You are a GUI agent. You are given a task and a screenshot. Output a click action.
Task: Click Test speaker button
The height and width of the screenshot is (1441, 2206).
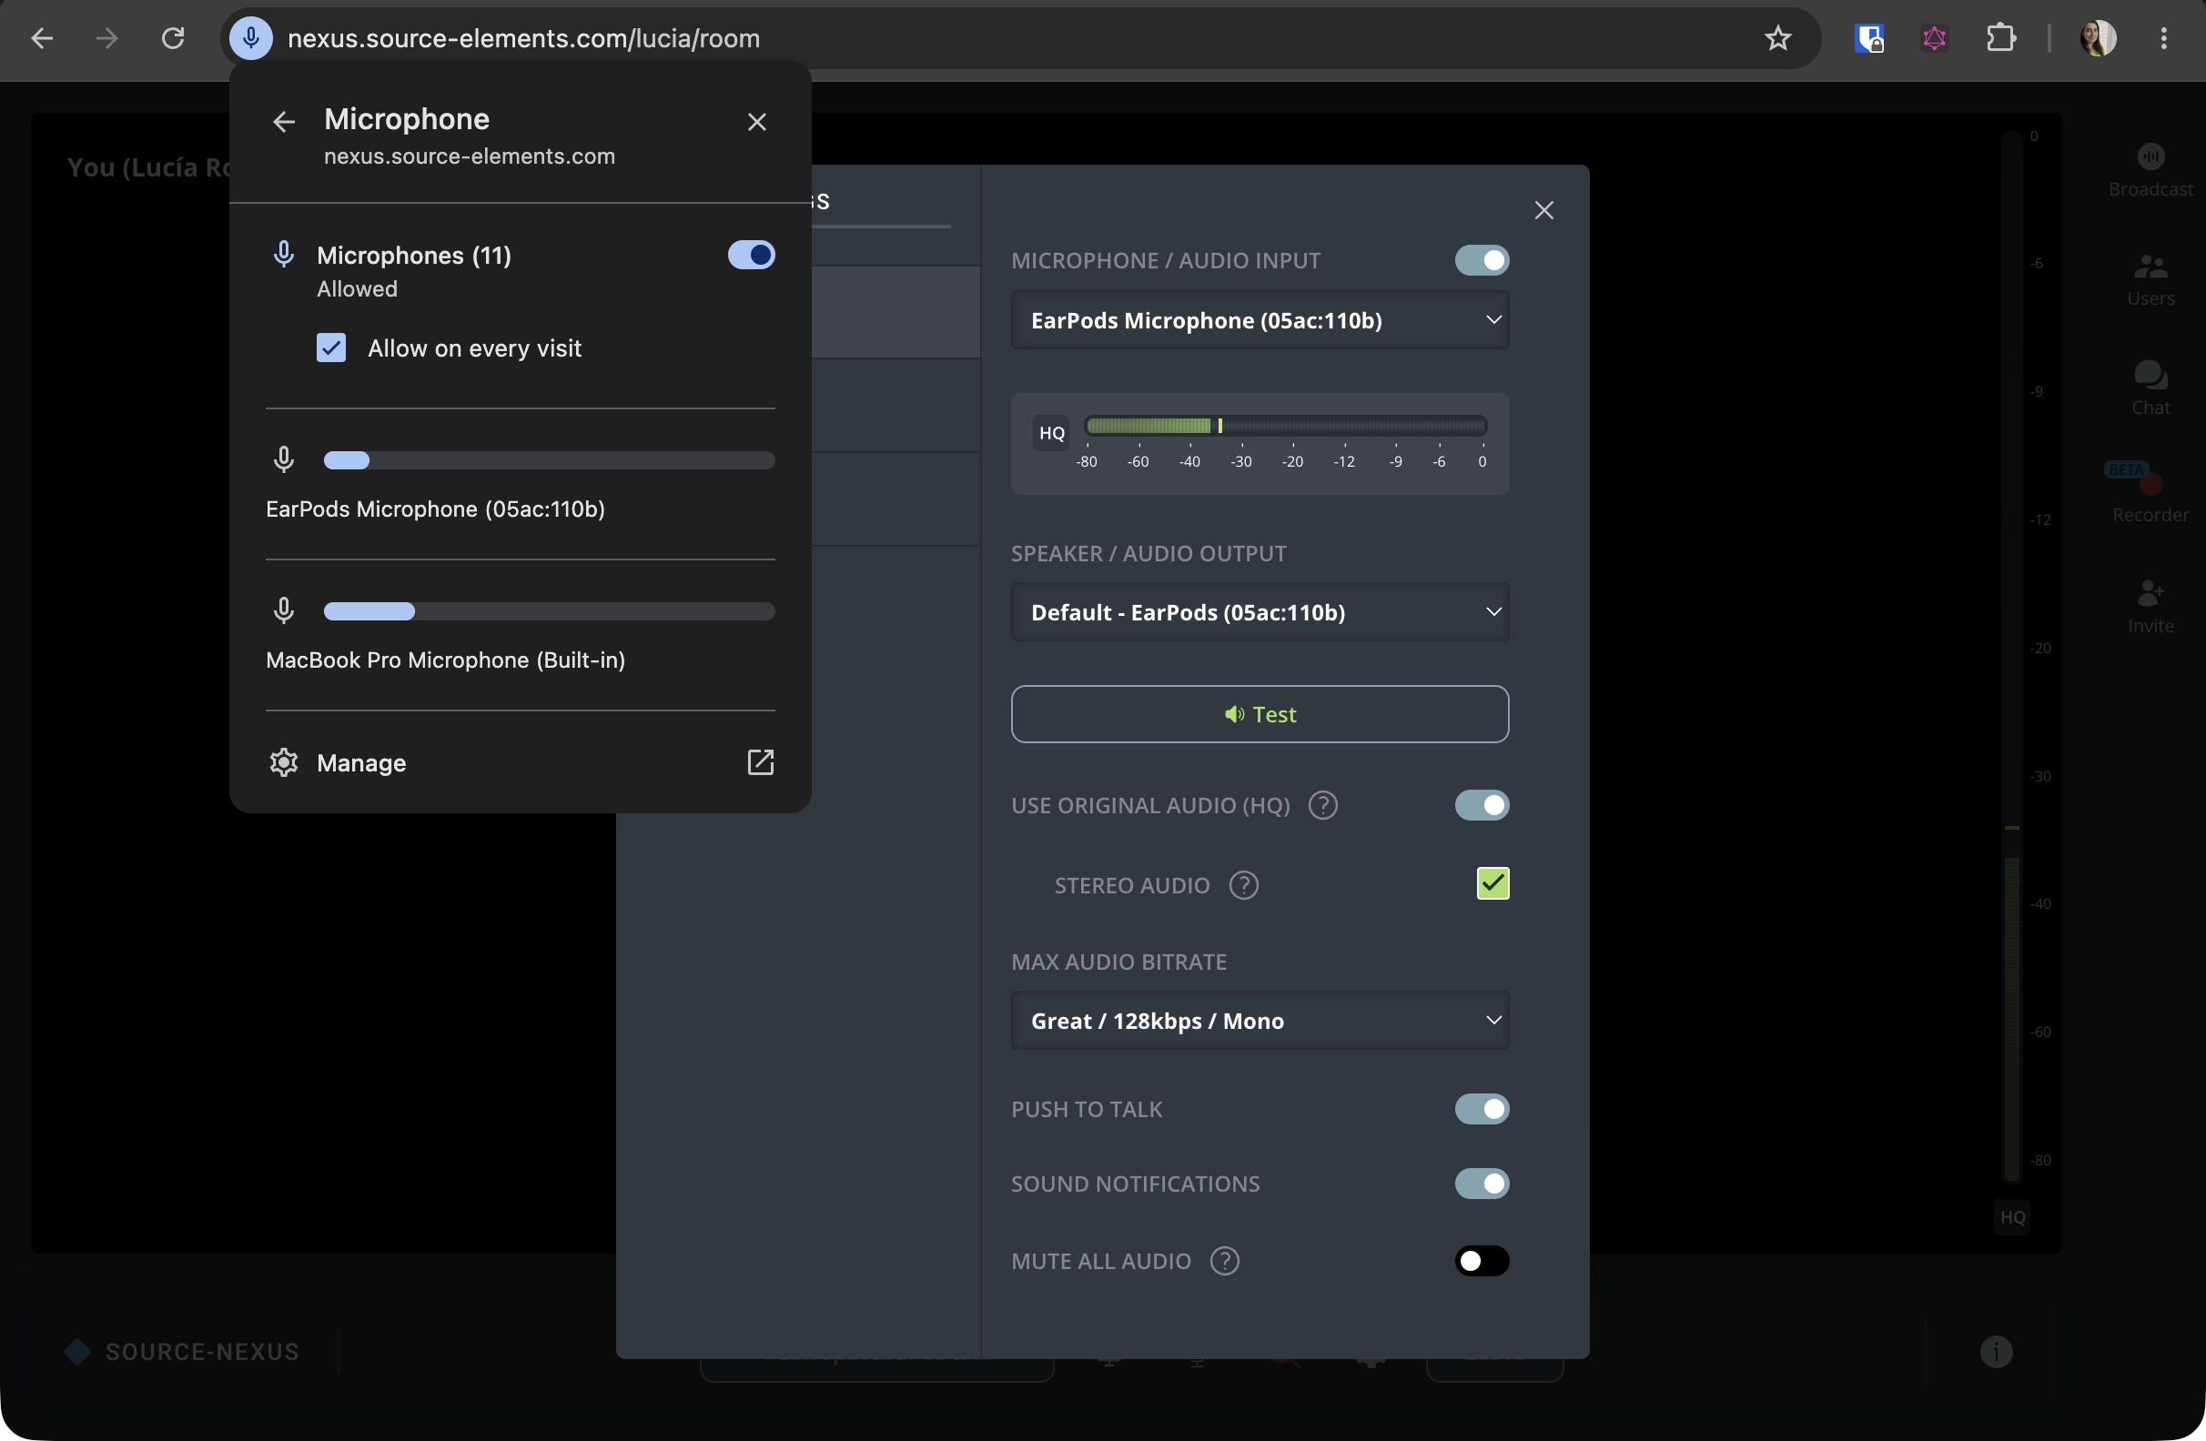1260,714
